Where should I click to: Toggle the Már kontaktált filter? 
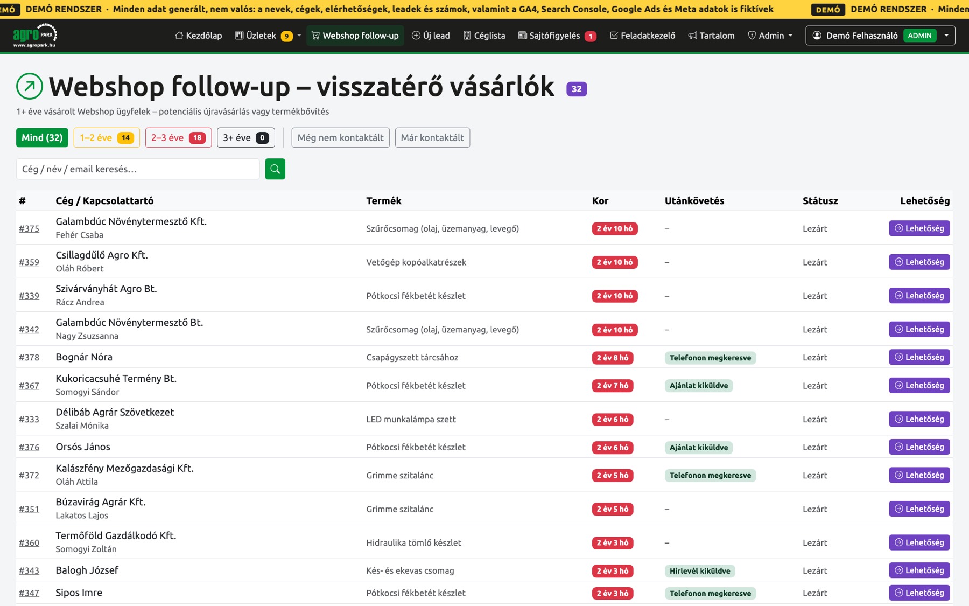432,137
